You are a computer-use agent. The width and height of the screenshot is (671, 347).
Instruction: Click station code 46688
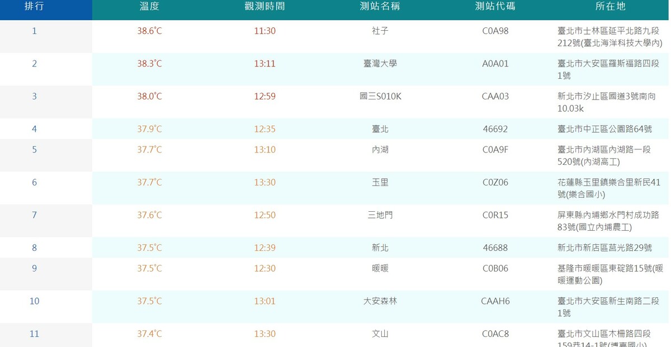click(x=495, y=248)
